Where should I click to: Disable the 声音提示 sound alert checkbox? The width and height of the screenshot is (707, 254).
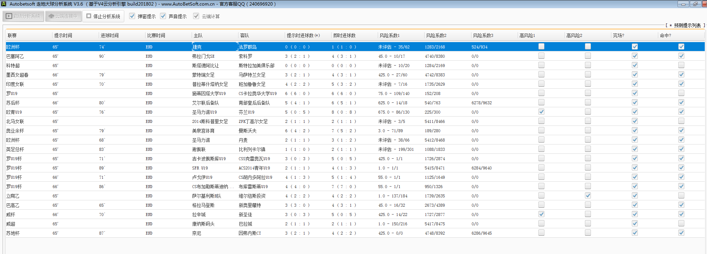(x=163, y=16)
